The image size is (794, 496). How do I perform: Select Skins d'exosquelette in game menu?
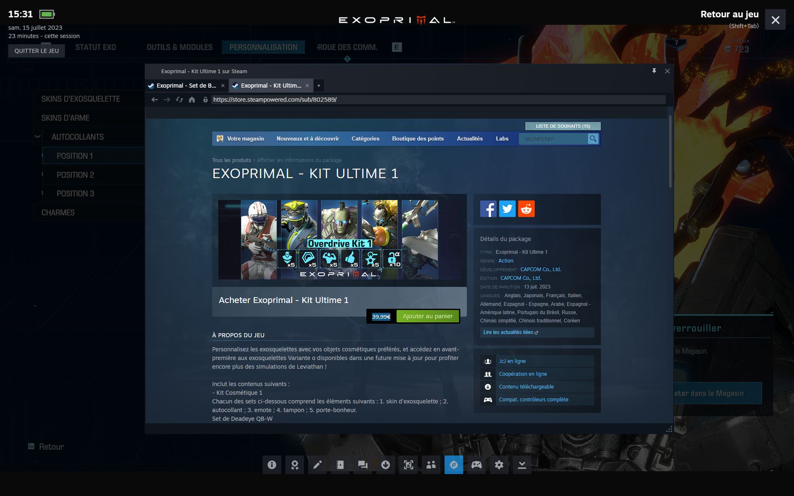pos(89,99)
